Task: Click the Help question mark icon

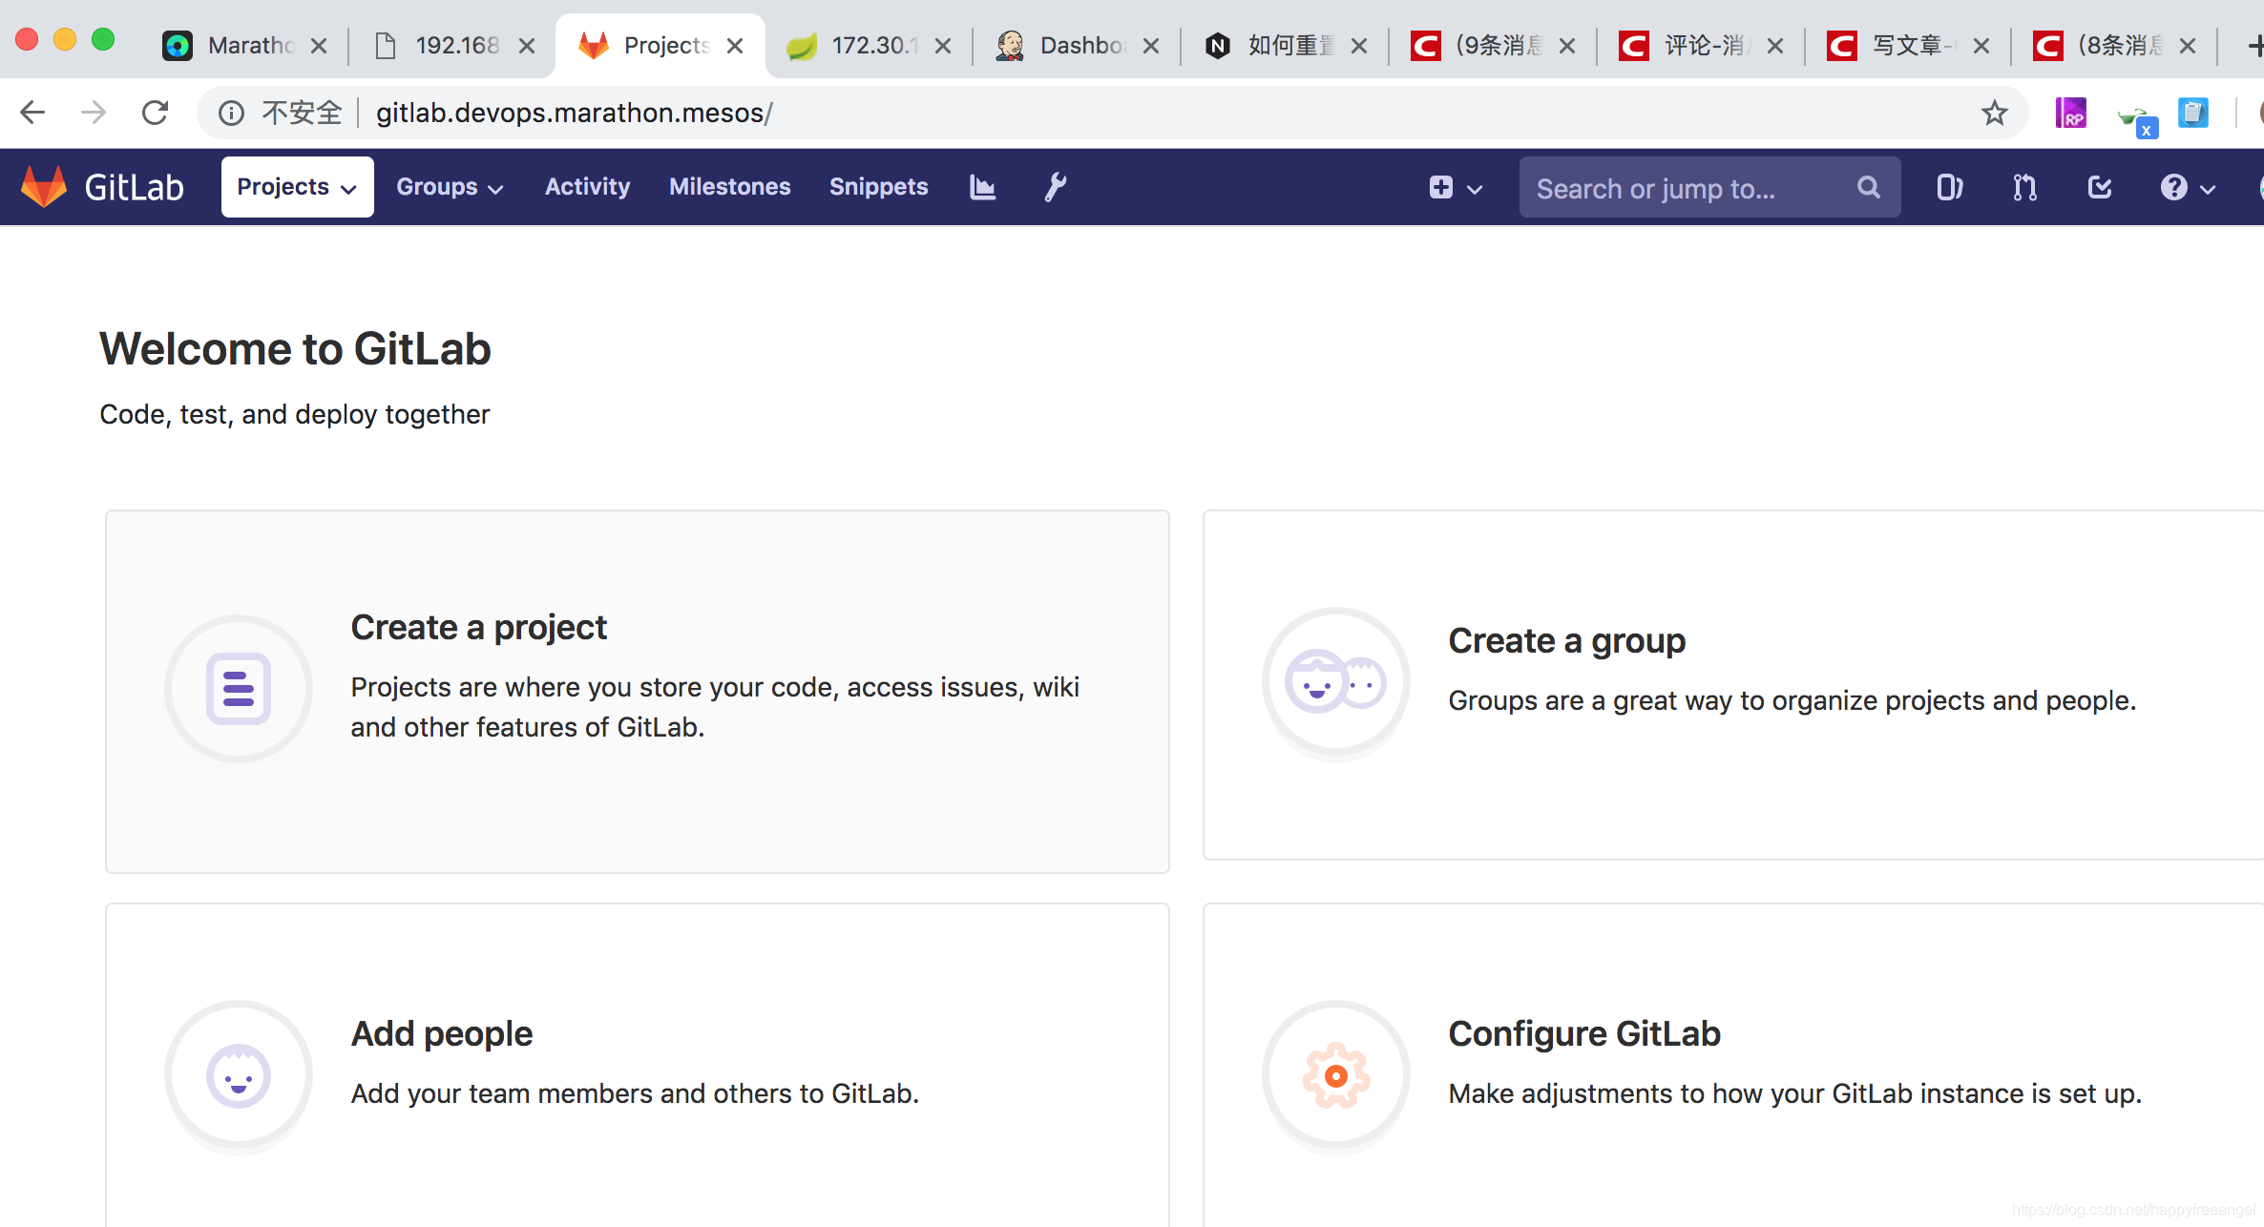Action: (x=2173, y=187)
